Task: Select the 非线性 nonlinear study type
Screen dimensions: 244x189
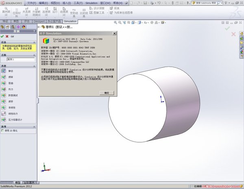Action: point(9,107)
